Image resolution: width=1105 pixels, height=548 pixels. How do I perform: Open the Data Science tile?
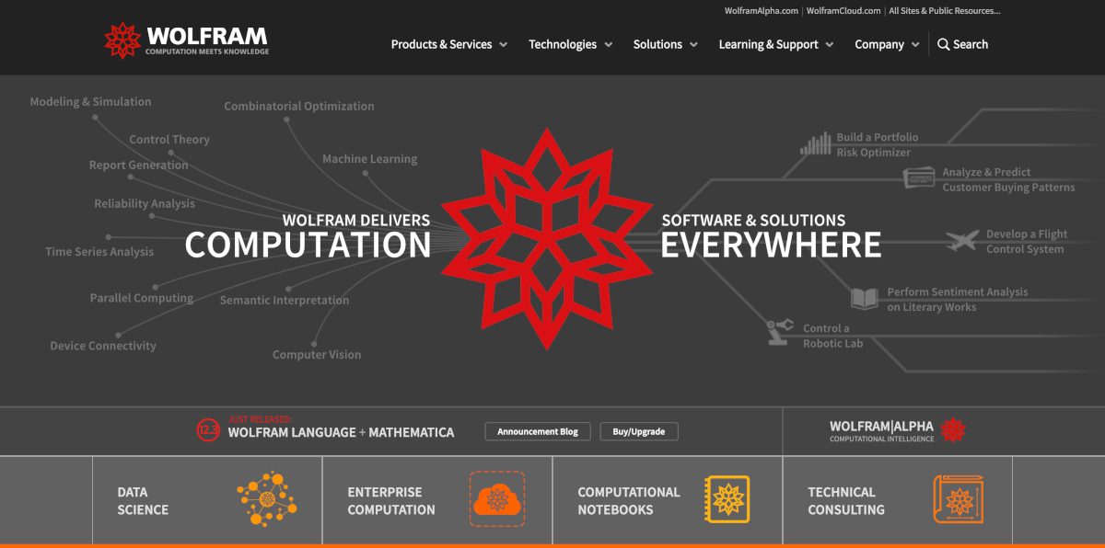click(207, 500)
